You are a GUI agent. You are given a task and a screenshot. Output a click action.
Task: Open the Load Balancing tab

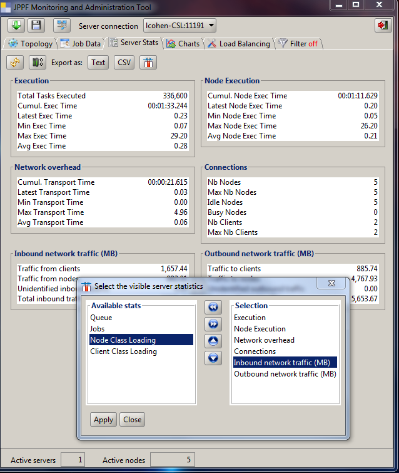239,44
